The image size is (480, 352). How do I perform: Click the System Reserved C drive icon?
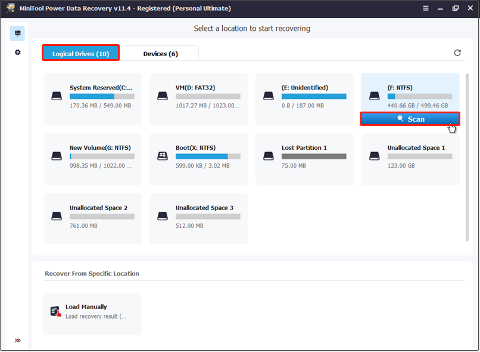[57, 96]
